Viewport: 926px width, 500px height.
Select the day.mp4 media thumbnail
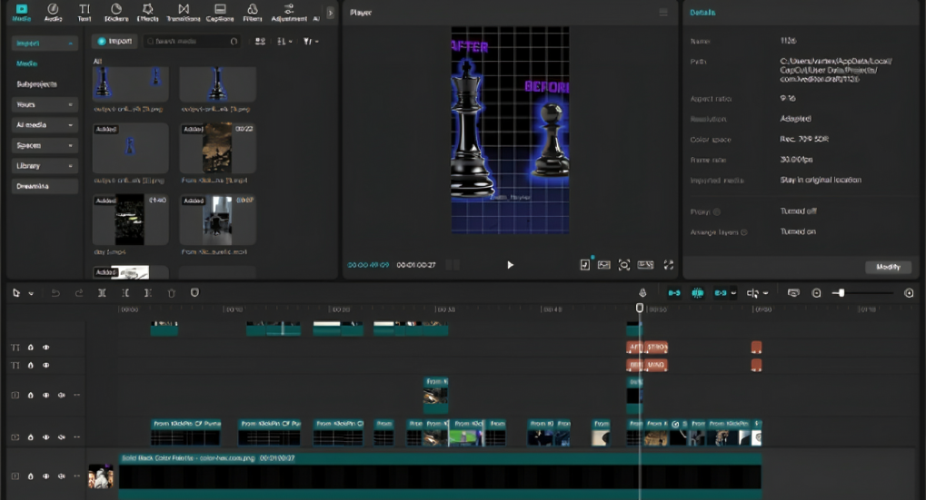tap(131, 220)
